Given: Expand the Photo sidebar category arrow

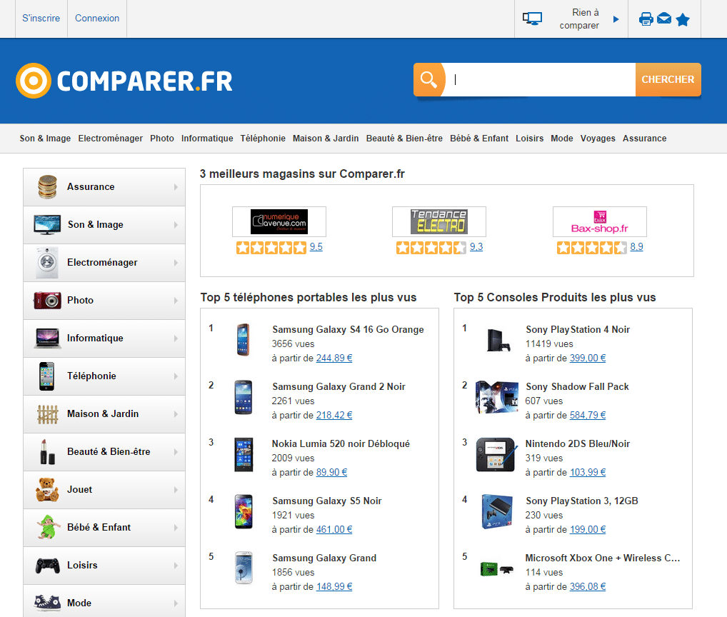Looking at the screenshot, I should [x=176, y=301].
